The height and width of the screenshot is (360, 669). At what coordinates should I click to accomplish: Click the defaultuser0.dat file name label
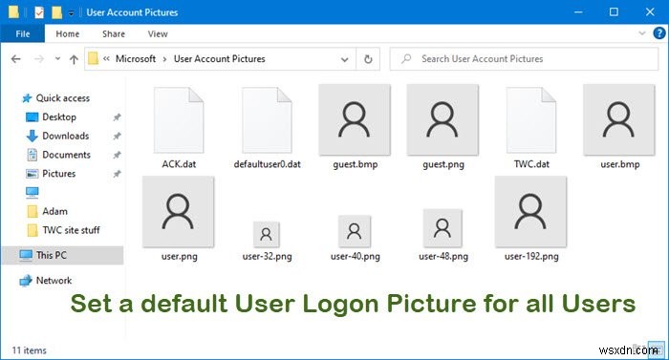267,164
